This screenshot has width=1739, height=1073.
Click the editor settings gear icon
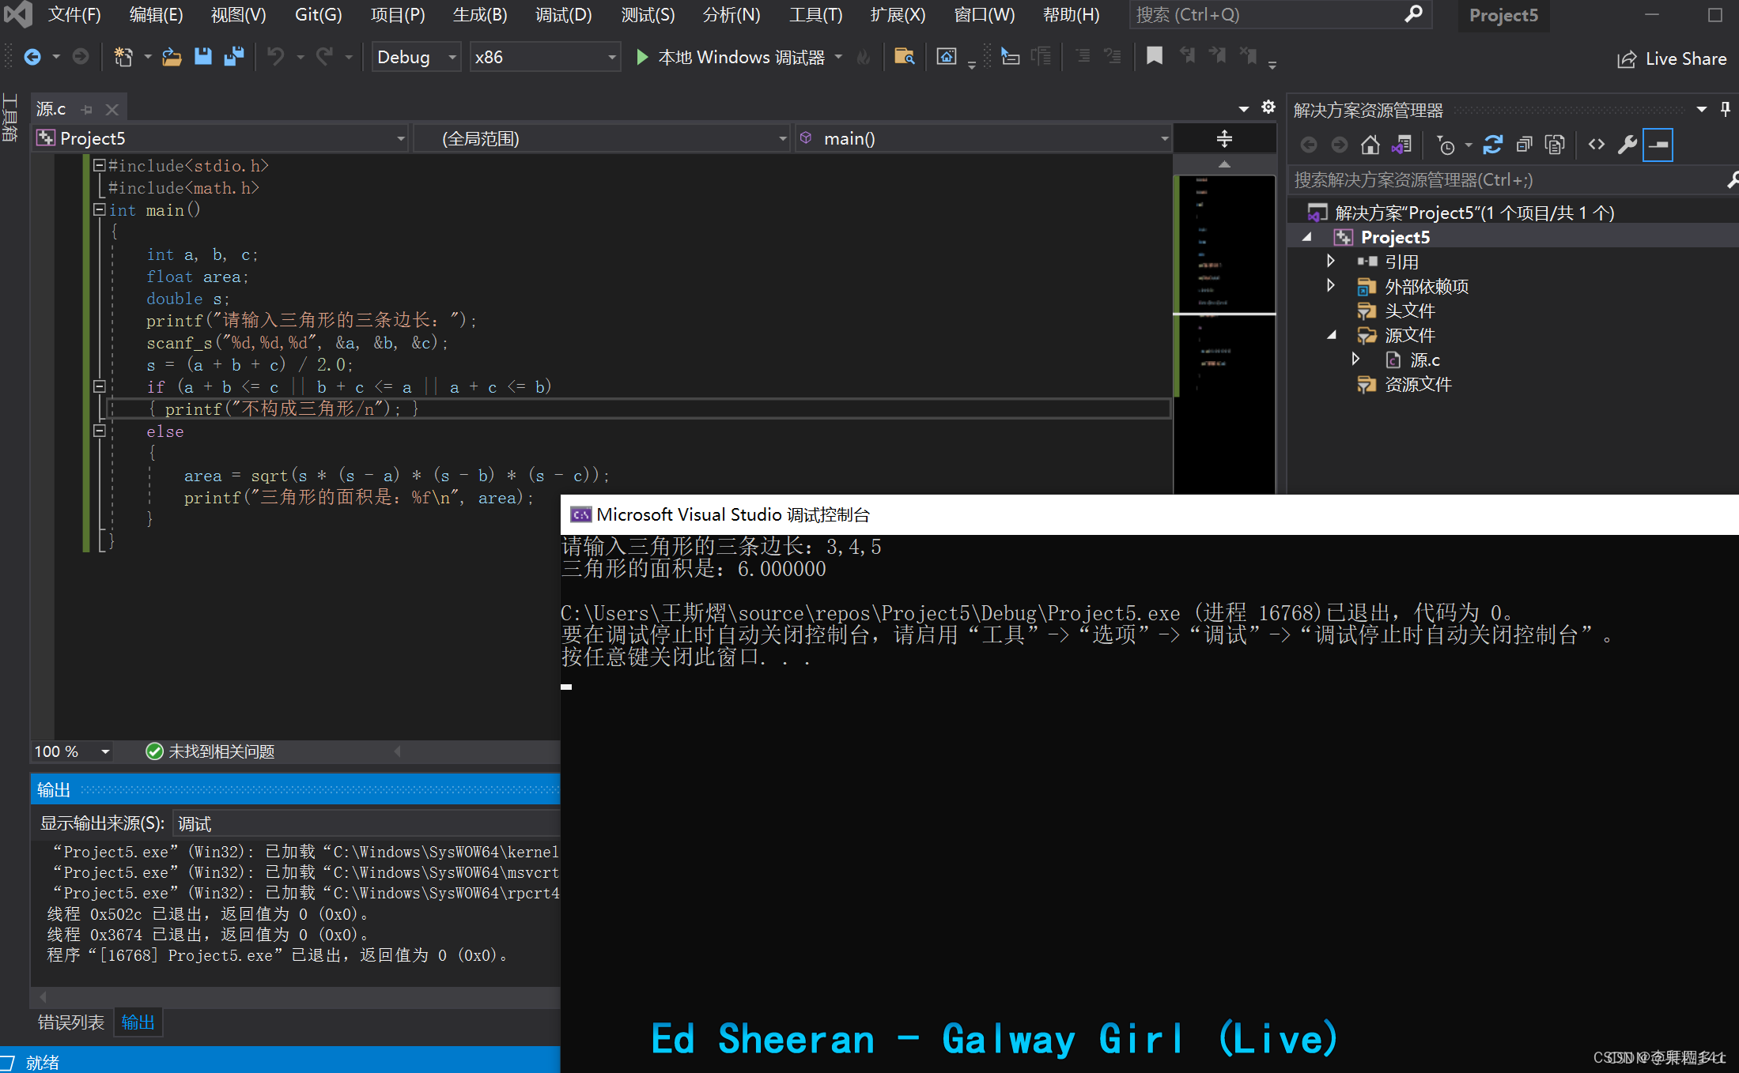click(1268, 107)
